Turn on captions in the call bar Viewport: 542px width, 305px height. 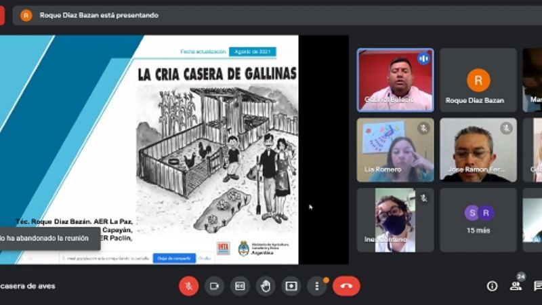pyautogui.click(x=240, y=286)
